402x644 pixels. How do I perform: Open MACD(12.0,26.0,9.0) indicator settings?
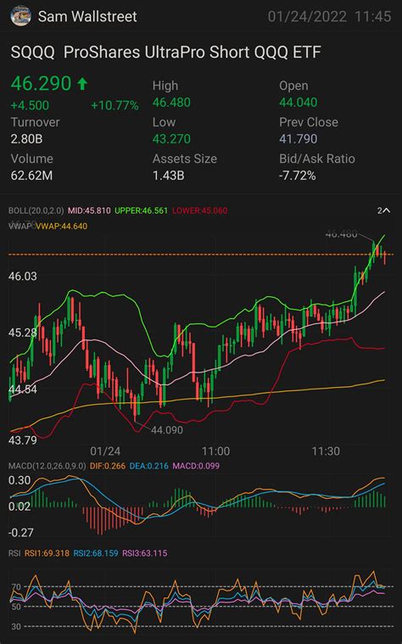(47, 466)
